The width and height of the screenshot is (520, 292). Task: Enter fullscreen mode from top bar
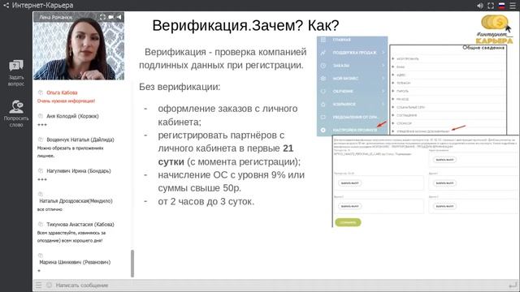[x=491, y=6]
